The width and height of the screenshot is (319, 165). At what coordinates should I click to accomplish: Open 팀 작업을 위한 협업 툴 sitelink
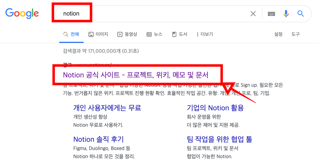pos(219,139)
